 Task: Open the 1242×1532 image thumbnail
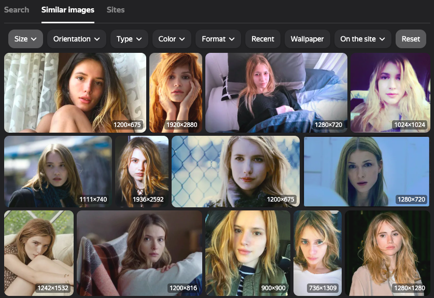click(x=39, y=253)
